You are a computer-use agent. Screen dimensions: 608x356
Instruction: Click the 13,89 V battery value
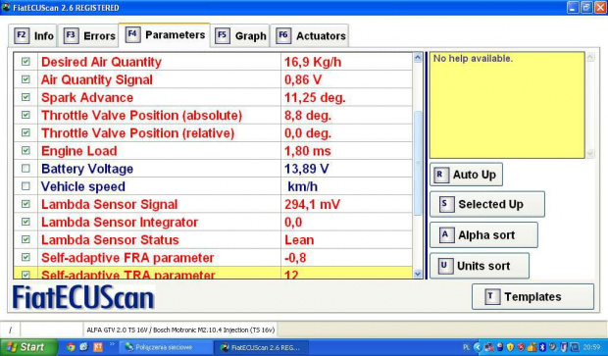pos(306,169)
